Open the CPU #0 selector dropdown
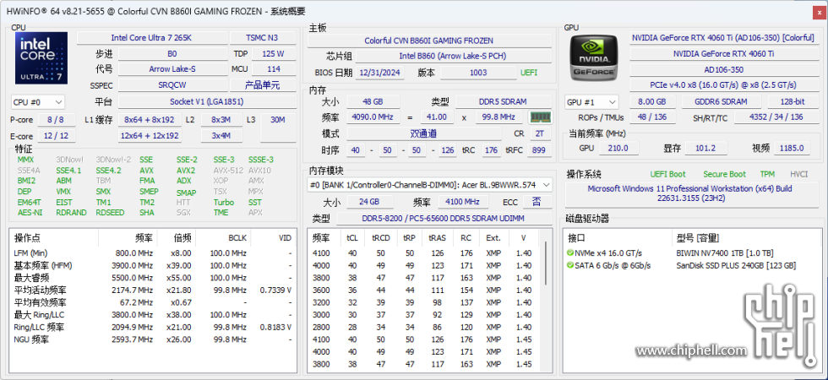This screenshot has width=828, height=380. tap(38, 102)
